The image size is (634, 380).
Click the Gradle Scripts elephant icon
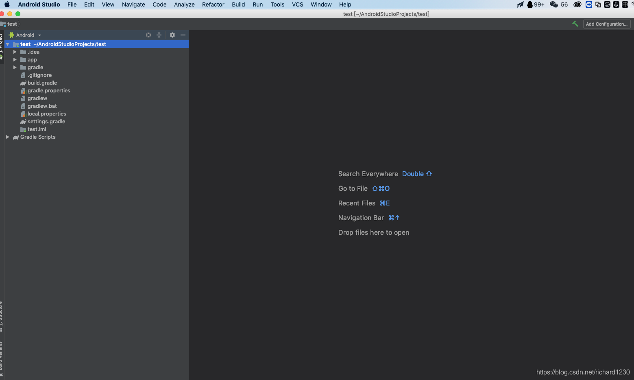[16, 137]
